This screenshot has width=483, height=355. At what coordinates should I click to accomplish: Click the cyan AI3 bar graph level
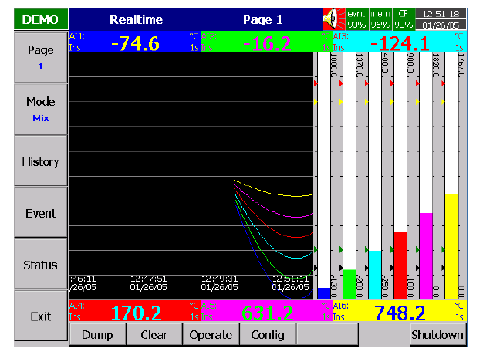[x=375, y=275]
